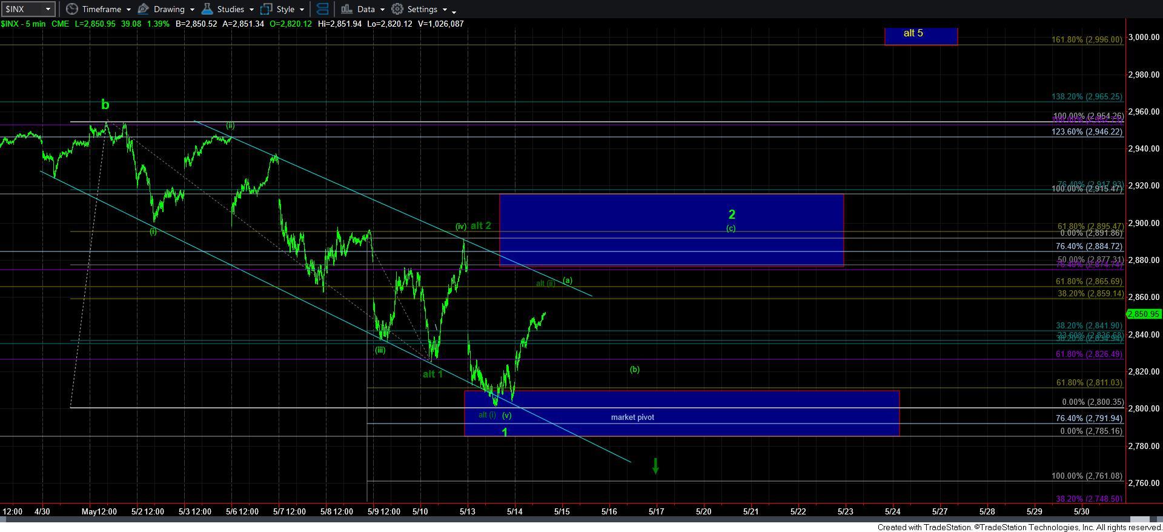The image size is (1163, 532).
Task: Click the green wave b label
Action: coord(105,105)
